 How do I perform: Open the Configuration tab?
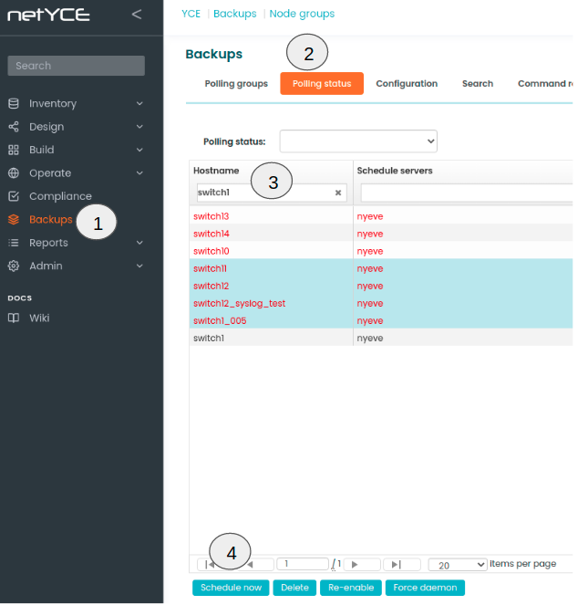tap(407, 83)
